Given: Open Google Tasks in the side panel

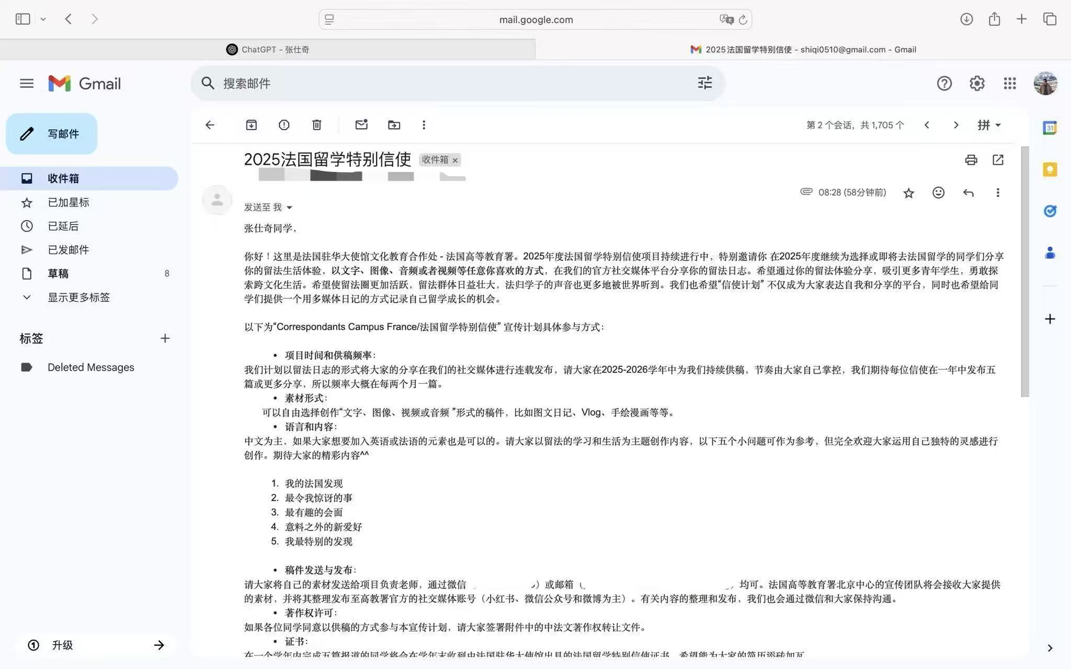Looking at the screenshot, I should pos(1050,211).
